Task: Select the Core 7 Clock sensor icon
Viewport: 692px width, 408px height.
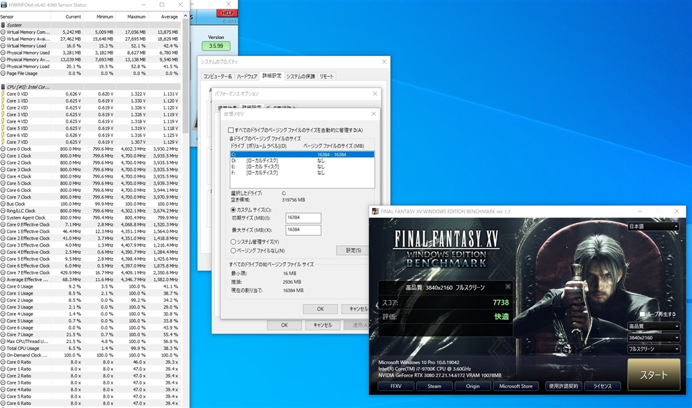Action: (x=3, y=197)
